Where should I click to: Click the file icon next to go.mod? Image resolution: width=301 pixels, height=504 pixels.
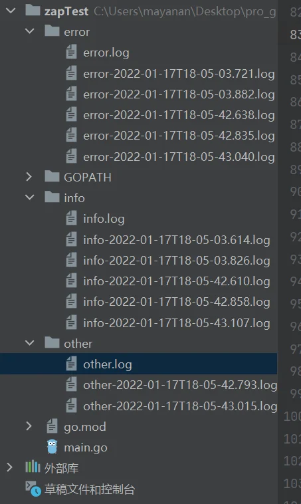[x=52, y=426]
